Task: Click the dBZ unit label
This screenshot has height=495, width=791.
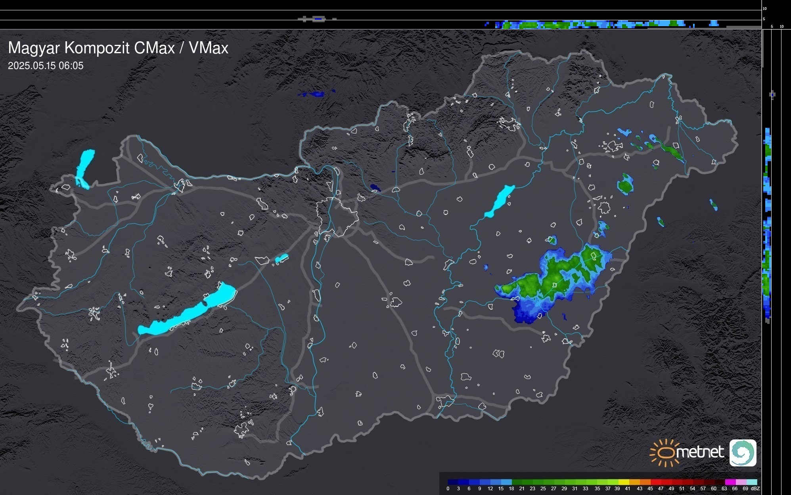Action: tap(755, 489)
